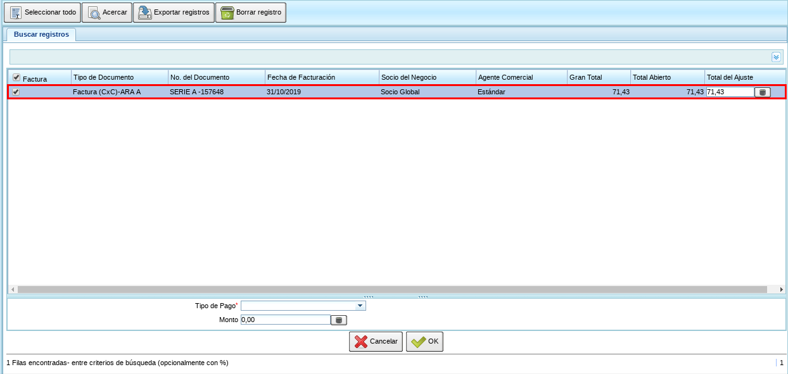Screen dimensions: 788x374
Task: Click Socio del Negocio column header
Action: (x=428, y=77)
